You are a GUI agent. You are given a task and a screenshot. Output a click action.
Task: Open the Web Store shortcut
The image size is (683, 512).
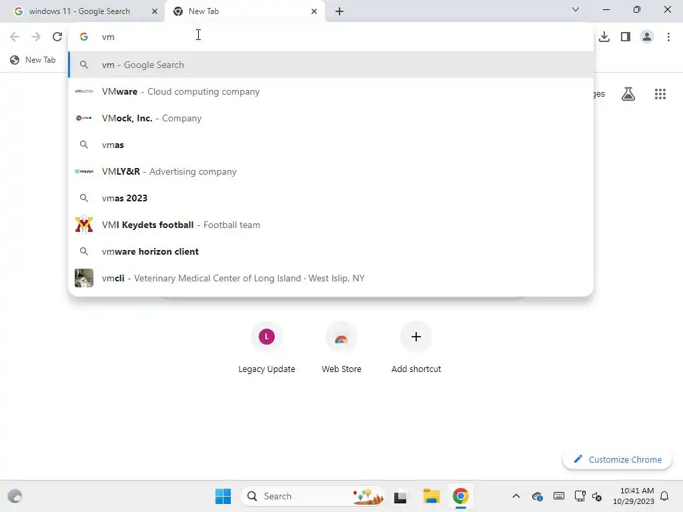pyautogui.click(x=341, y=348)
